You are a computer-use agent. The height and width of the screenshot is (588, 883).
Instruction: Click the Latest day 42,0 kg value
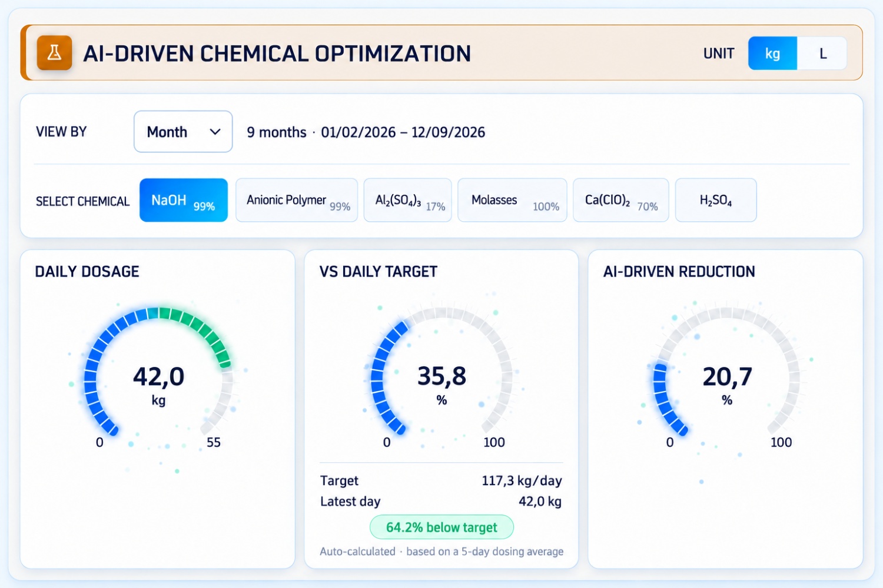pyautogui.click(x=540, y=502)
